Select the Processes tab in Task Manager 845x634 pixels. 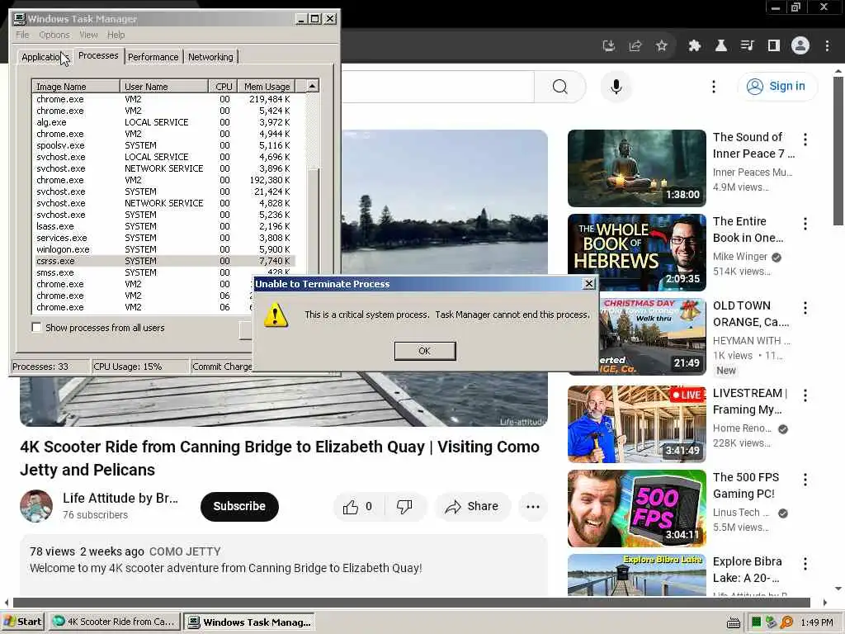(98, 55)
